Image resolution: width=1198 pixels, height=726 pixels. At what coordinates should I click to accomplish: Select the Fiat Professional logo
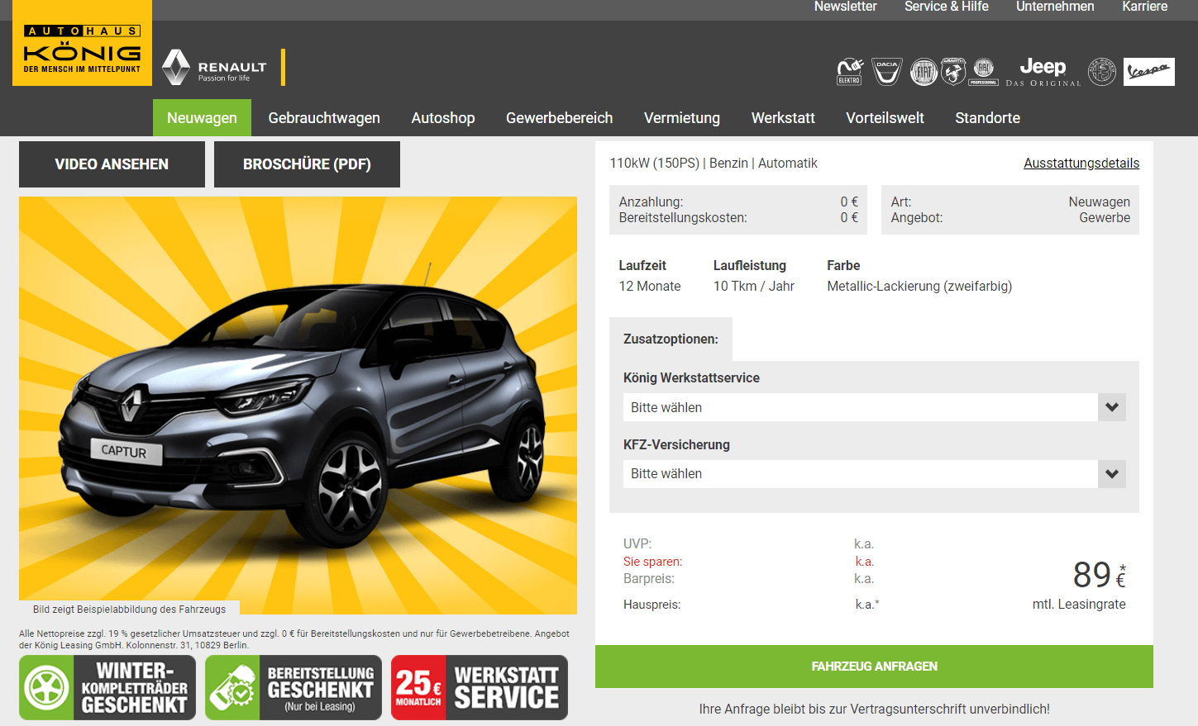984,72
